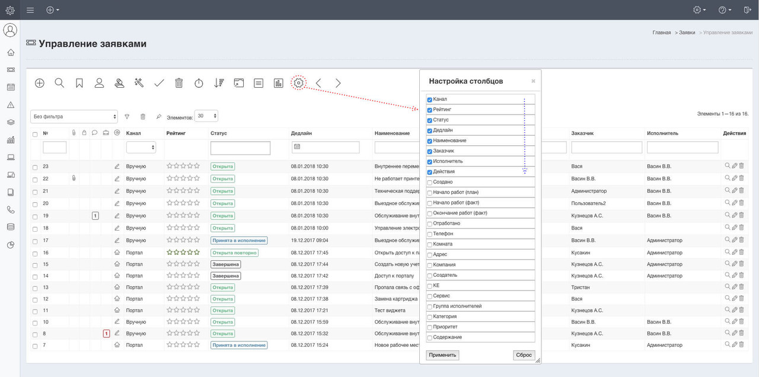Select the checkbox for request row 23
759x377 pixels.
pyautogui.click(x=35, y=167)
